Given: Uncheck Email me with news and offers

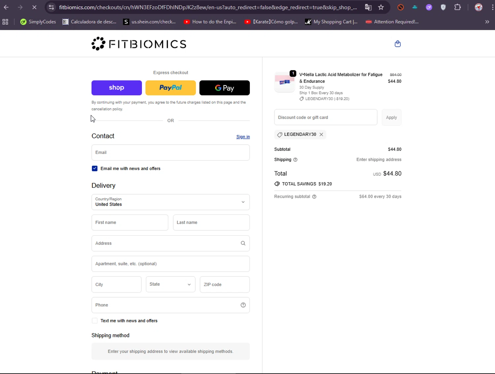Looking at the screenshot, I should [x=95, y=168].
